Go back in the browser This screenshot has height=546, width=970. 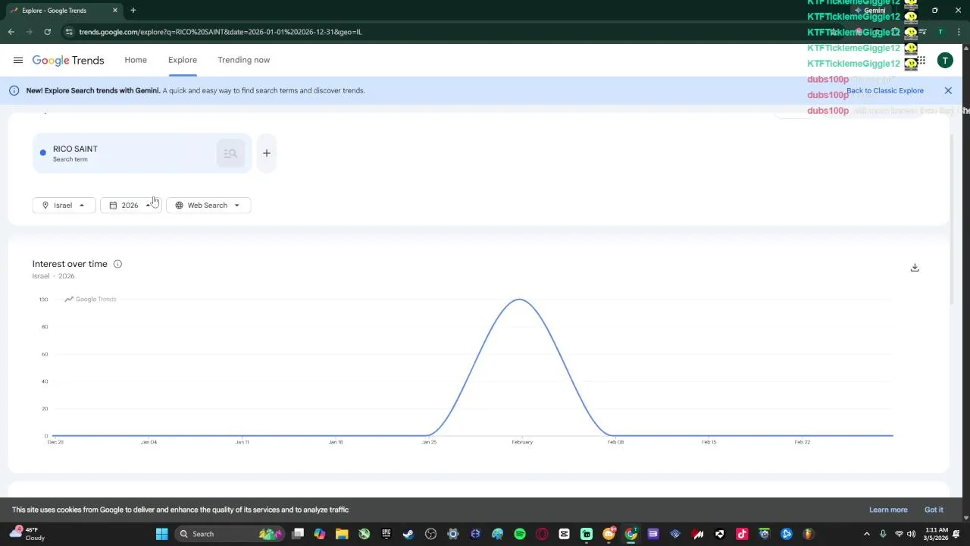pyautogui.click(x=11, y=32)
